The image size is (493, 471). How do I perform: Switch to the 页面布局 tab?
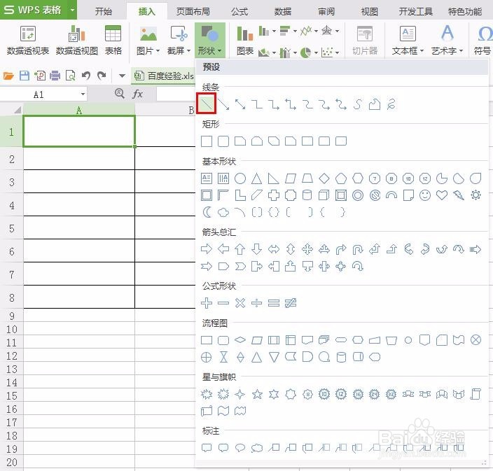(193, 12)
